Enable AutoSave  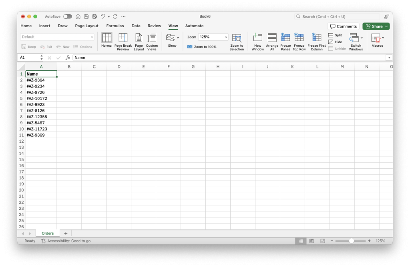click(67, 16)
